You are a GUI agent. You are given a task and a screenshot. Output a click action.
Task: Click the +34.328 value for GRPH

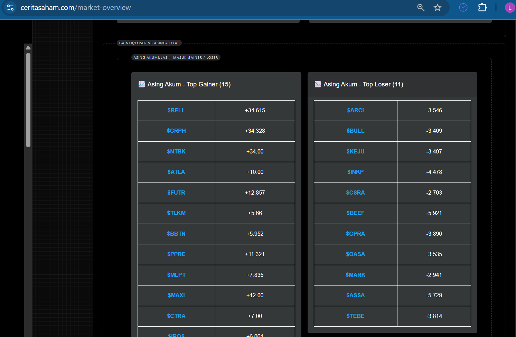coord(255,131)
